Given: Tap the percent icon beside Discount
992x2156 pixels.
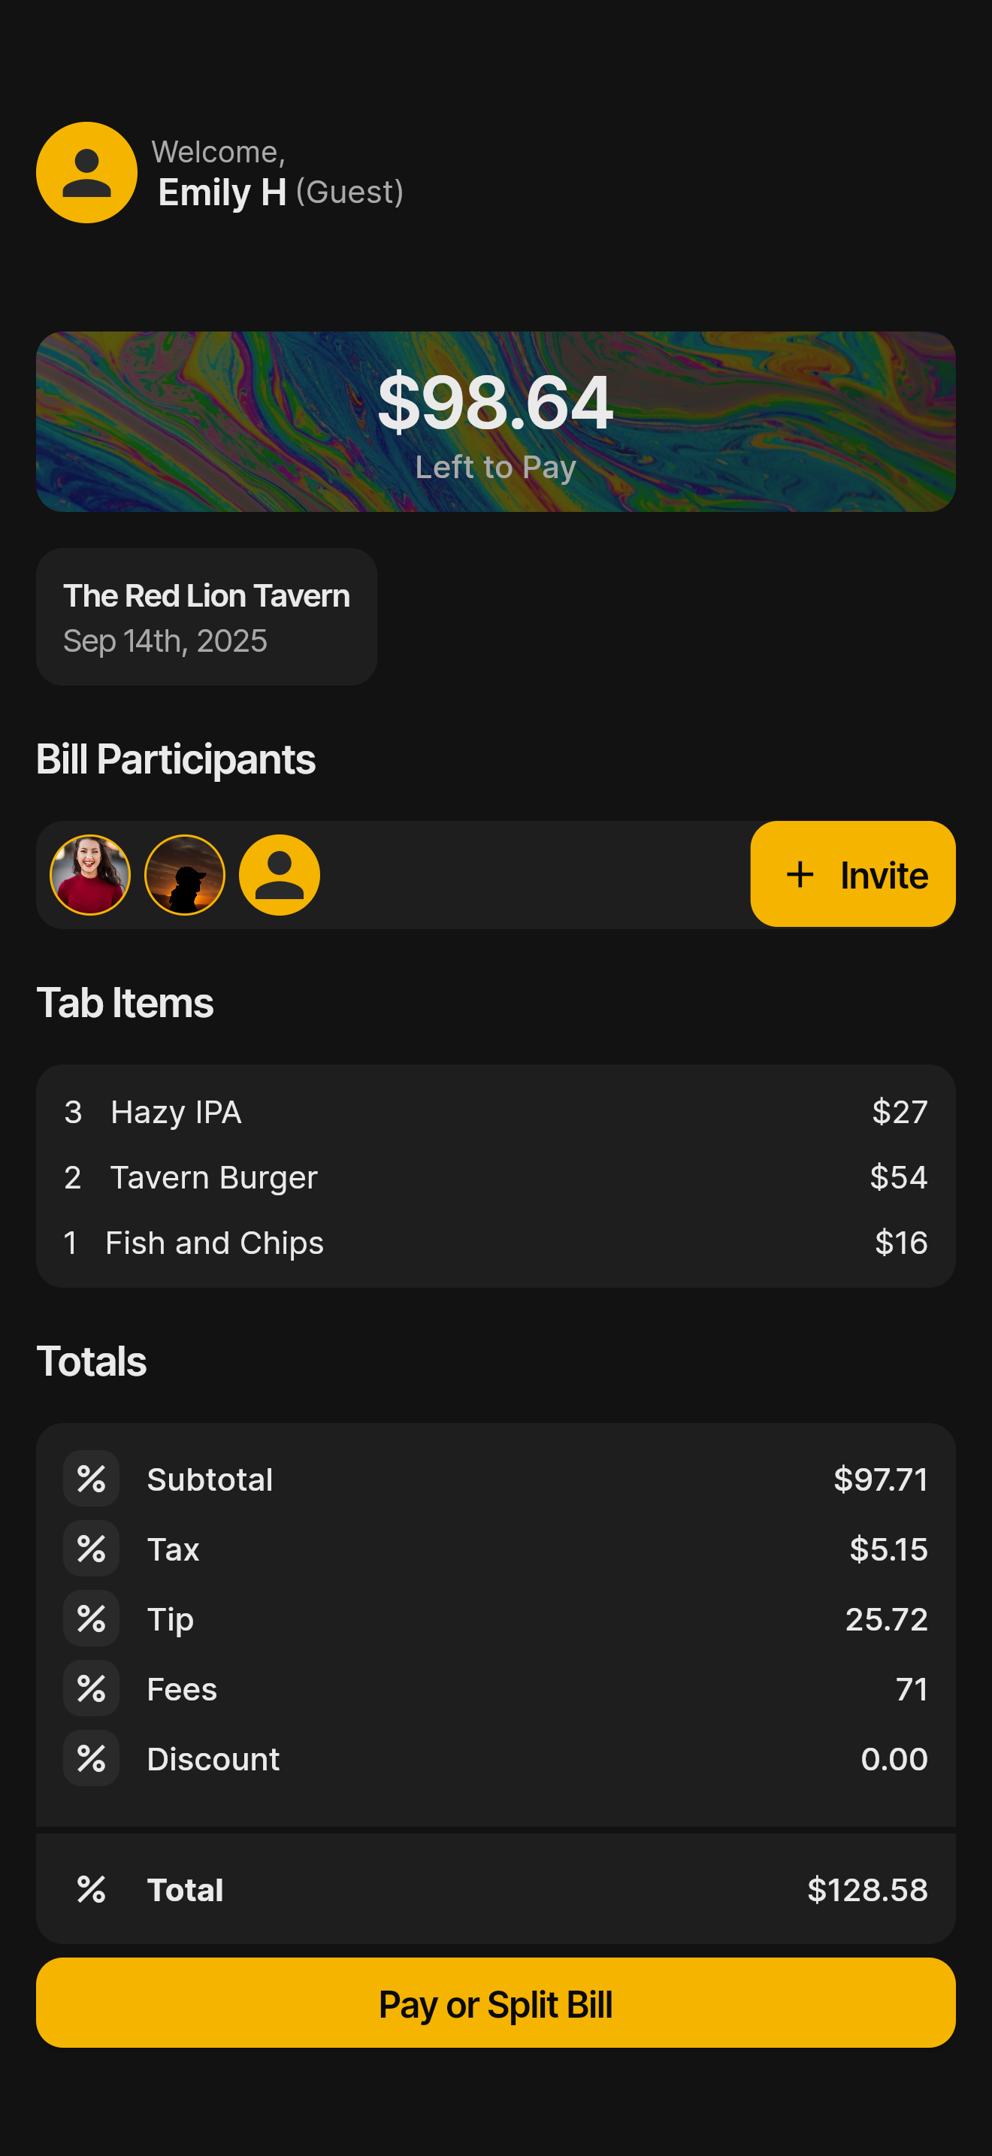Looking at the screenshot, I should click(91, 1758).
